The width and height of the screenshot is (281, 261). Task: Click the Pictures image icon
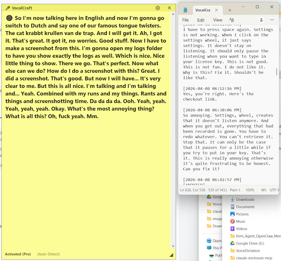(x=233, y=214)
